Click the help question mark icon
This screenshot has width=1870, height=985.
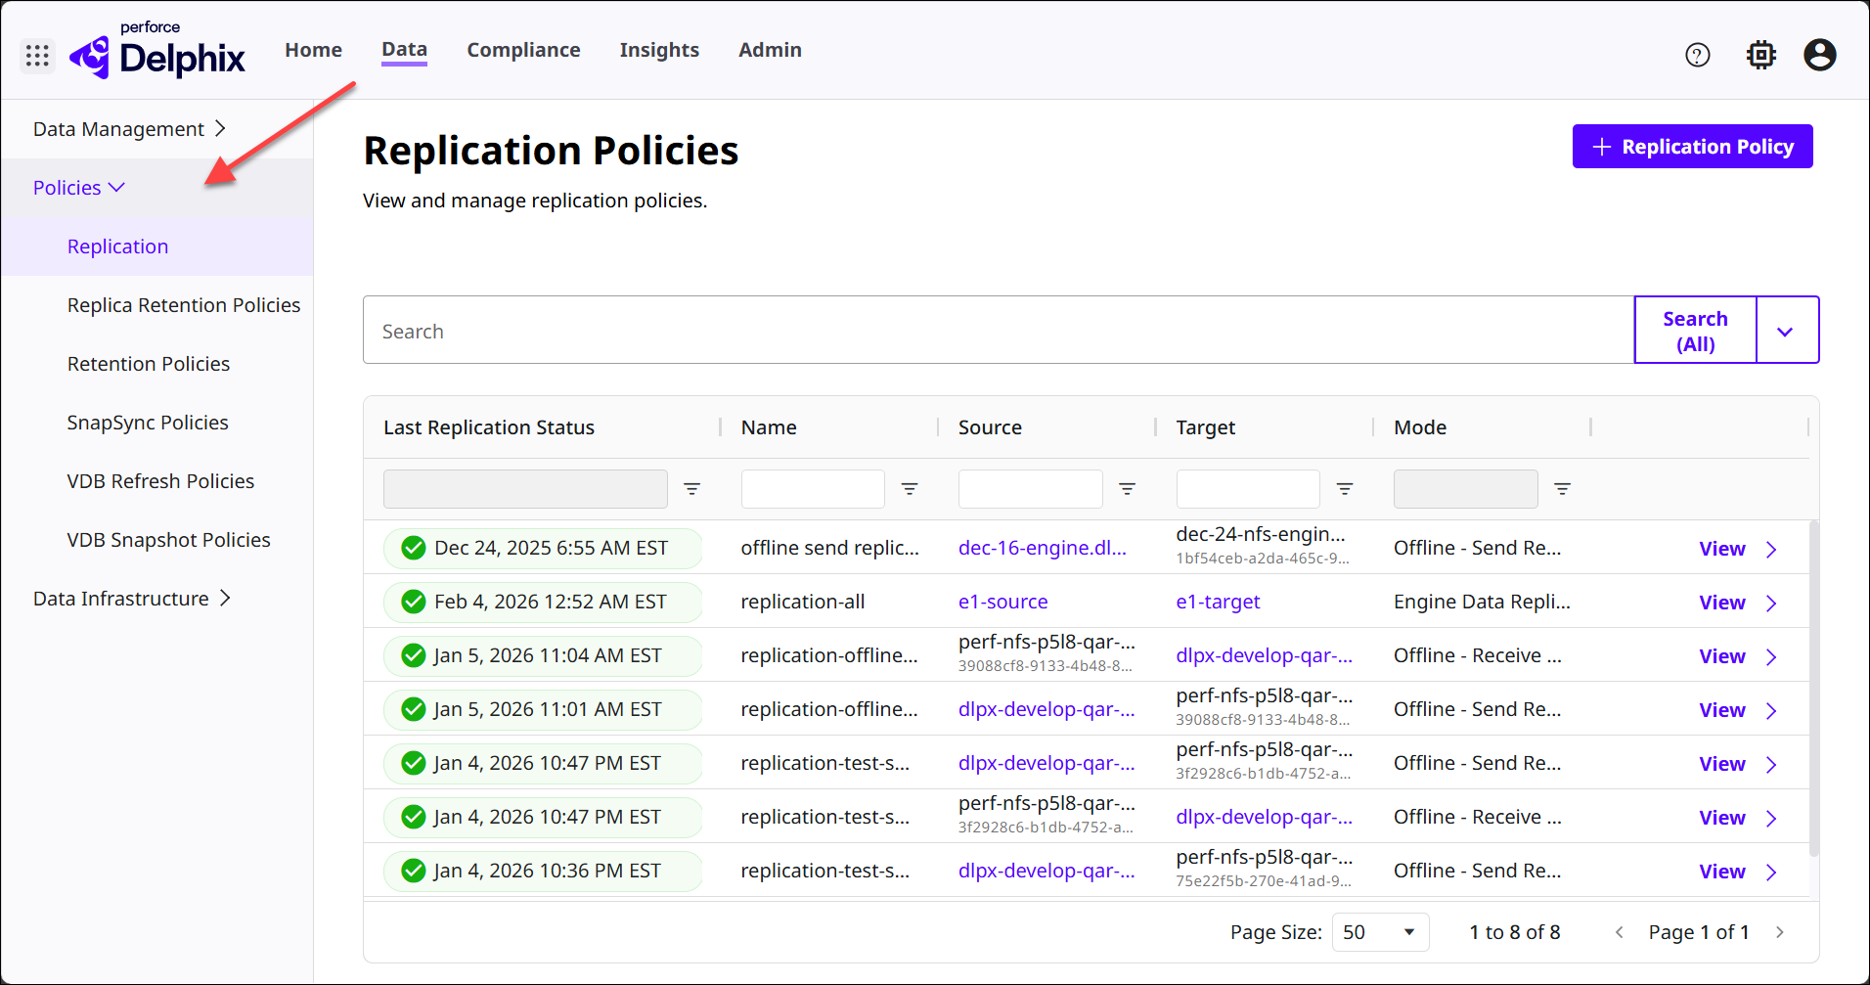(1698, 56)
